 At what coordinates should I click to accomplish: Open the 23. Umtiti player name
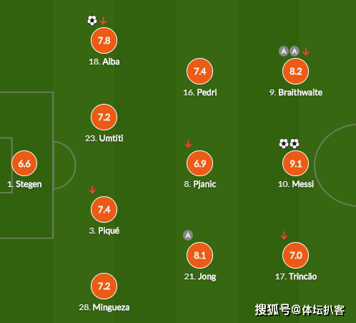click(104, 138)
